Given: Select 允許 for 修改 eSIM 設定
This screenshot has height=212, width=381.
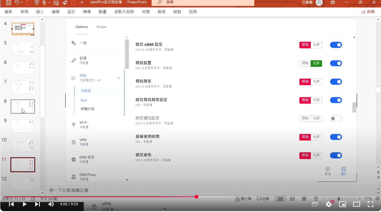Looking at the screenshot, I should point(316,45).
